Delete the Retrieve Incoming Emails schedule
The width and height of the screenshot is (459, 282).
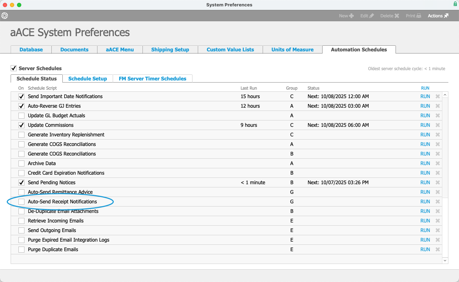click(438, 221)
